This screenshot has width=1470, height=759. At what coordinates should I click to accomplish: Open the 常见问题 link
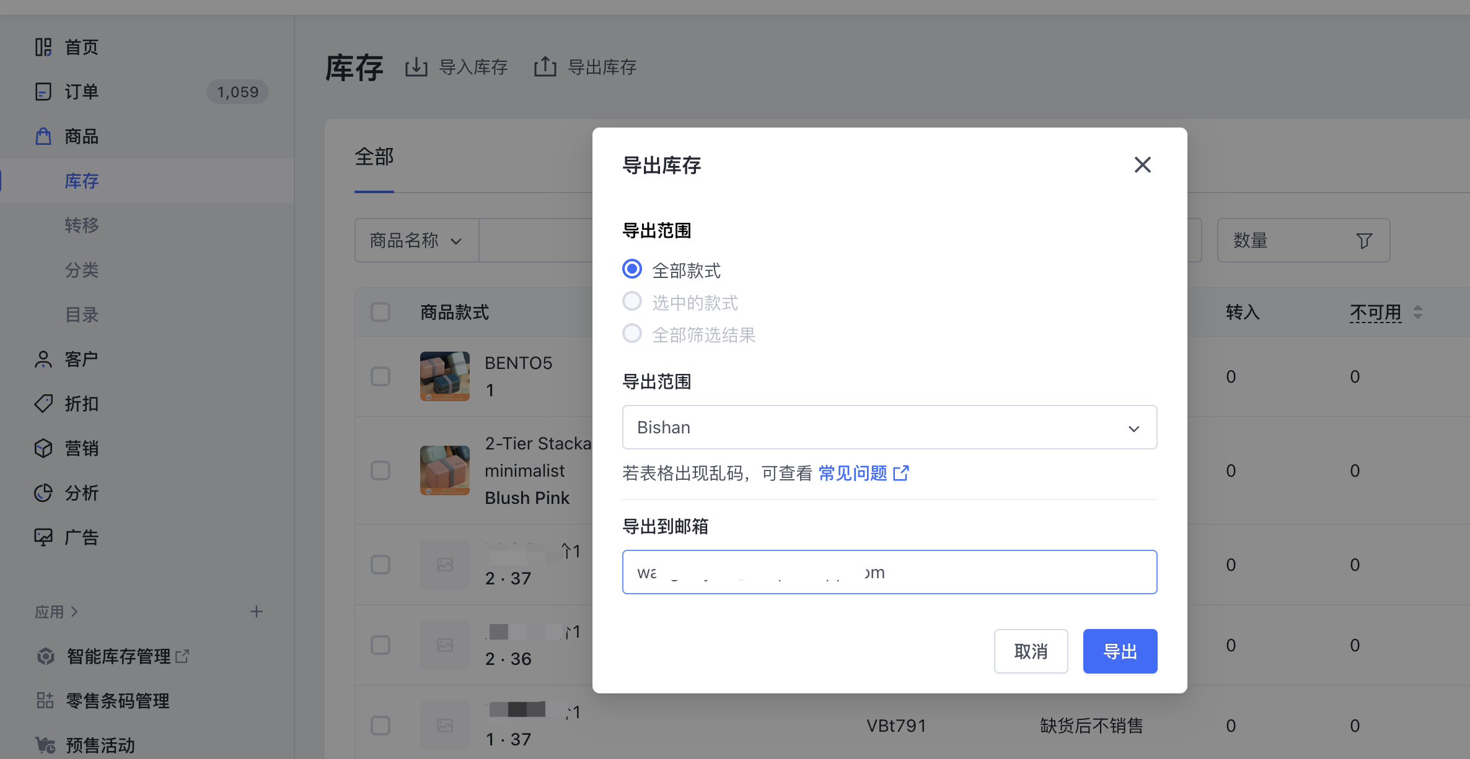pyautogui.click(x=853, y=474)
